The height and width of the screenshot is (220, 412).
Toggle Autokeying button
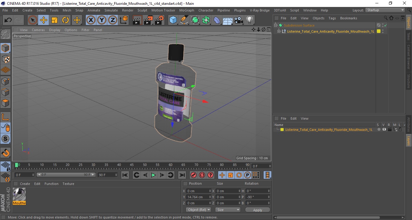(x=202, y=175)
